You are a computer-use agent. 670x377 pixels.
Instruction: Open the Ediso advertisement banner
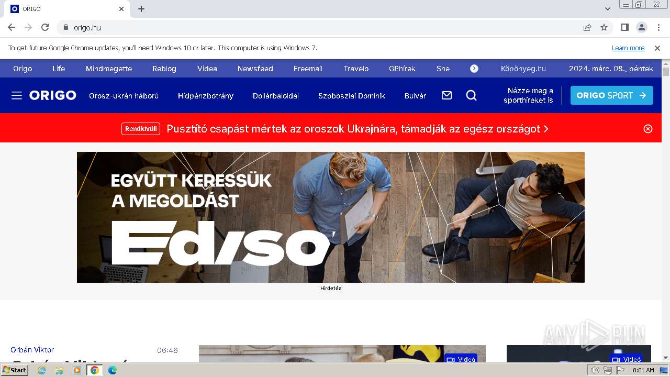(331, 217)
